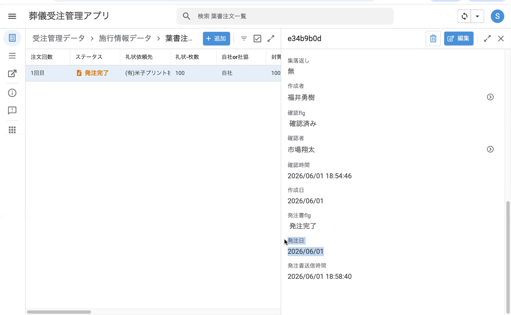Viewport: 511px width, 315px height.
Task: Sort by 注文回数 column header
Action: tap(42, 57)
